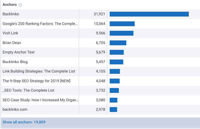Click the bar for the Backlinko anchor
The height and width of the screenshot is (129, 200).
tap(149, 14)
